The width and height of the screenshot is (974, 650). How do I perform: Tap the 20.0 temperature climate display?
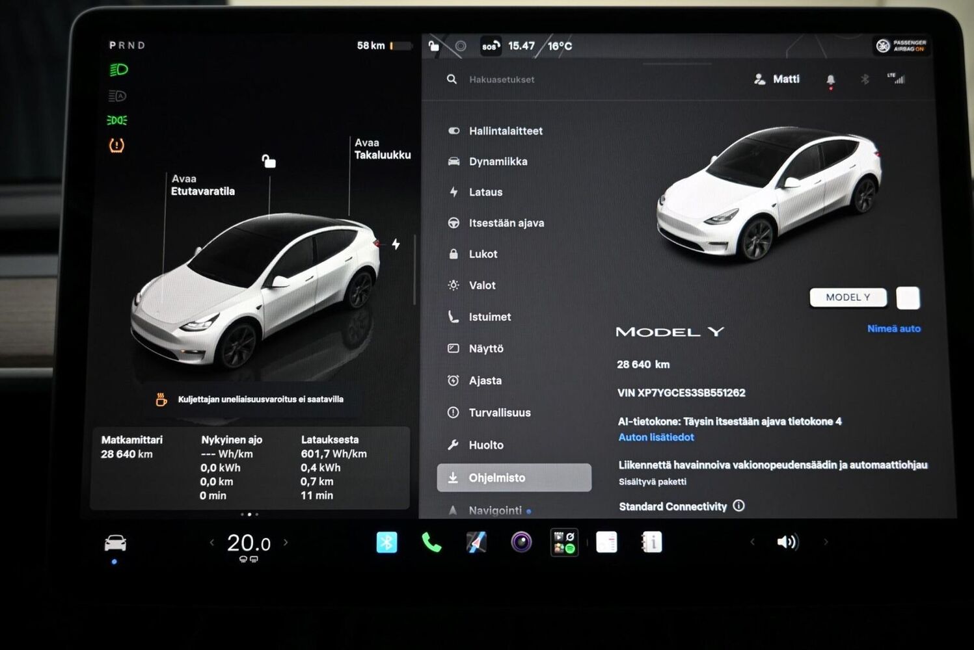click(249, 543)
